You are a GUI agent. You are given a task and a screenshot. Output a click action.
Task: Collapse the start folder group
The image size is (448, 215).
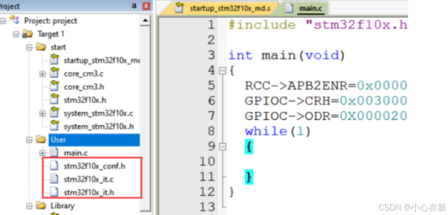click(29, 47)
